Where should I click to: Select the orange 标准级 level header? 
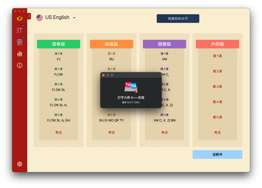112,44
